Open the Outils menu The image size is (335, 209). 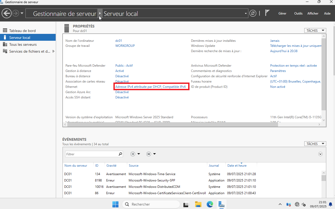[x=298, y=13]
